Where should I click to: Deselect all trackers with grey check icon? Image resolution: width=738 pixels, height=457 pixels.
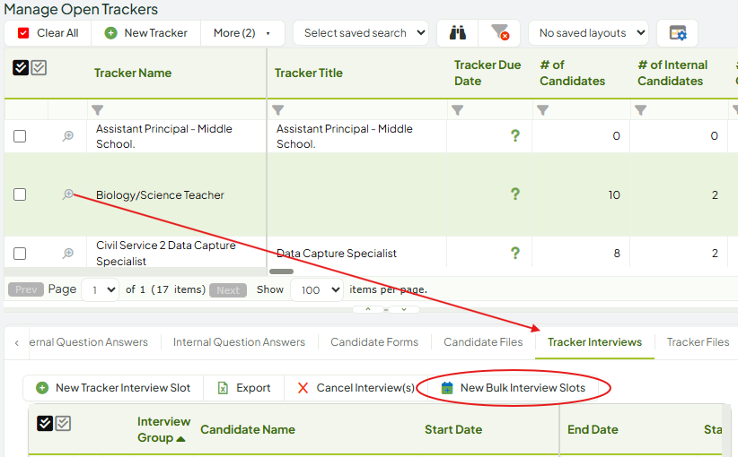pyautogui.click(x=40, y=67)
